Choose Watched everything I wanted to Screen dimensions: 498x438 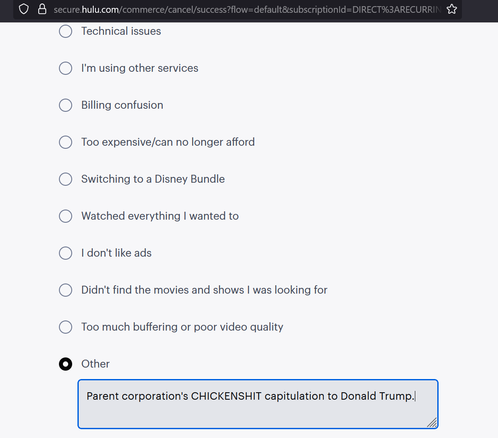[x=66, y=216]
